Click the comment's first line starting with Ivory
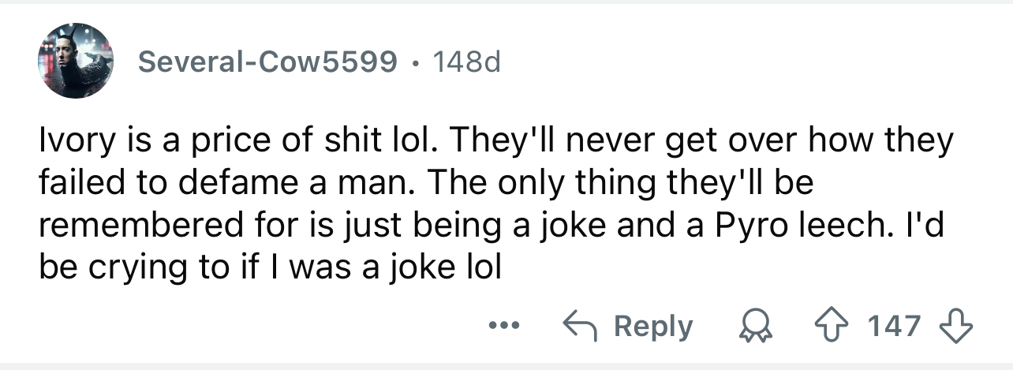This screenshot has height=370, width=1013. pyautogui.click(x=495, y=141)
